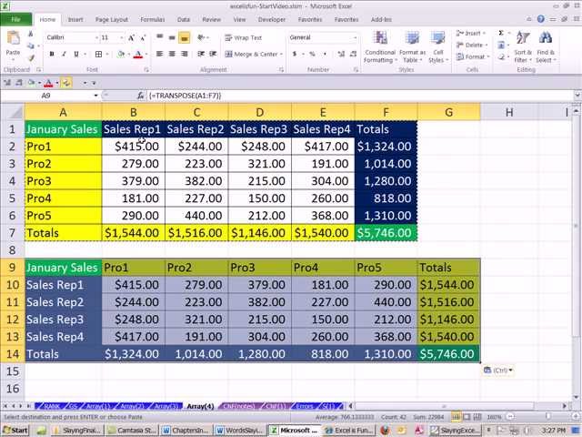The height and width of the screenshot is (437, 582).
Task: Switch to the Page Layout tab
Action: tap(111, 20)
